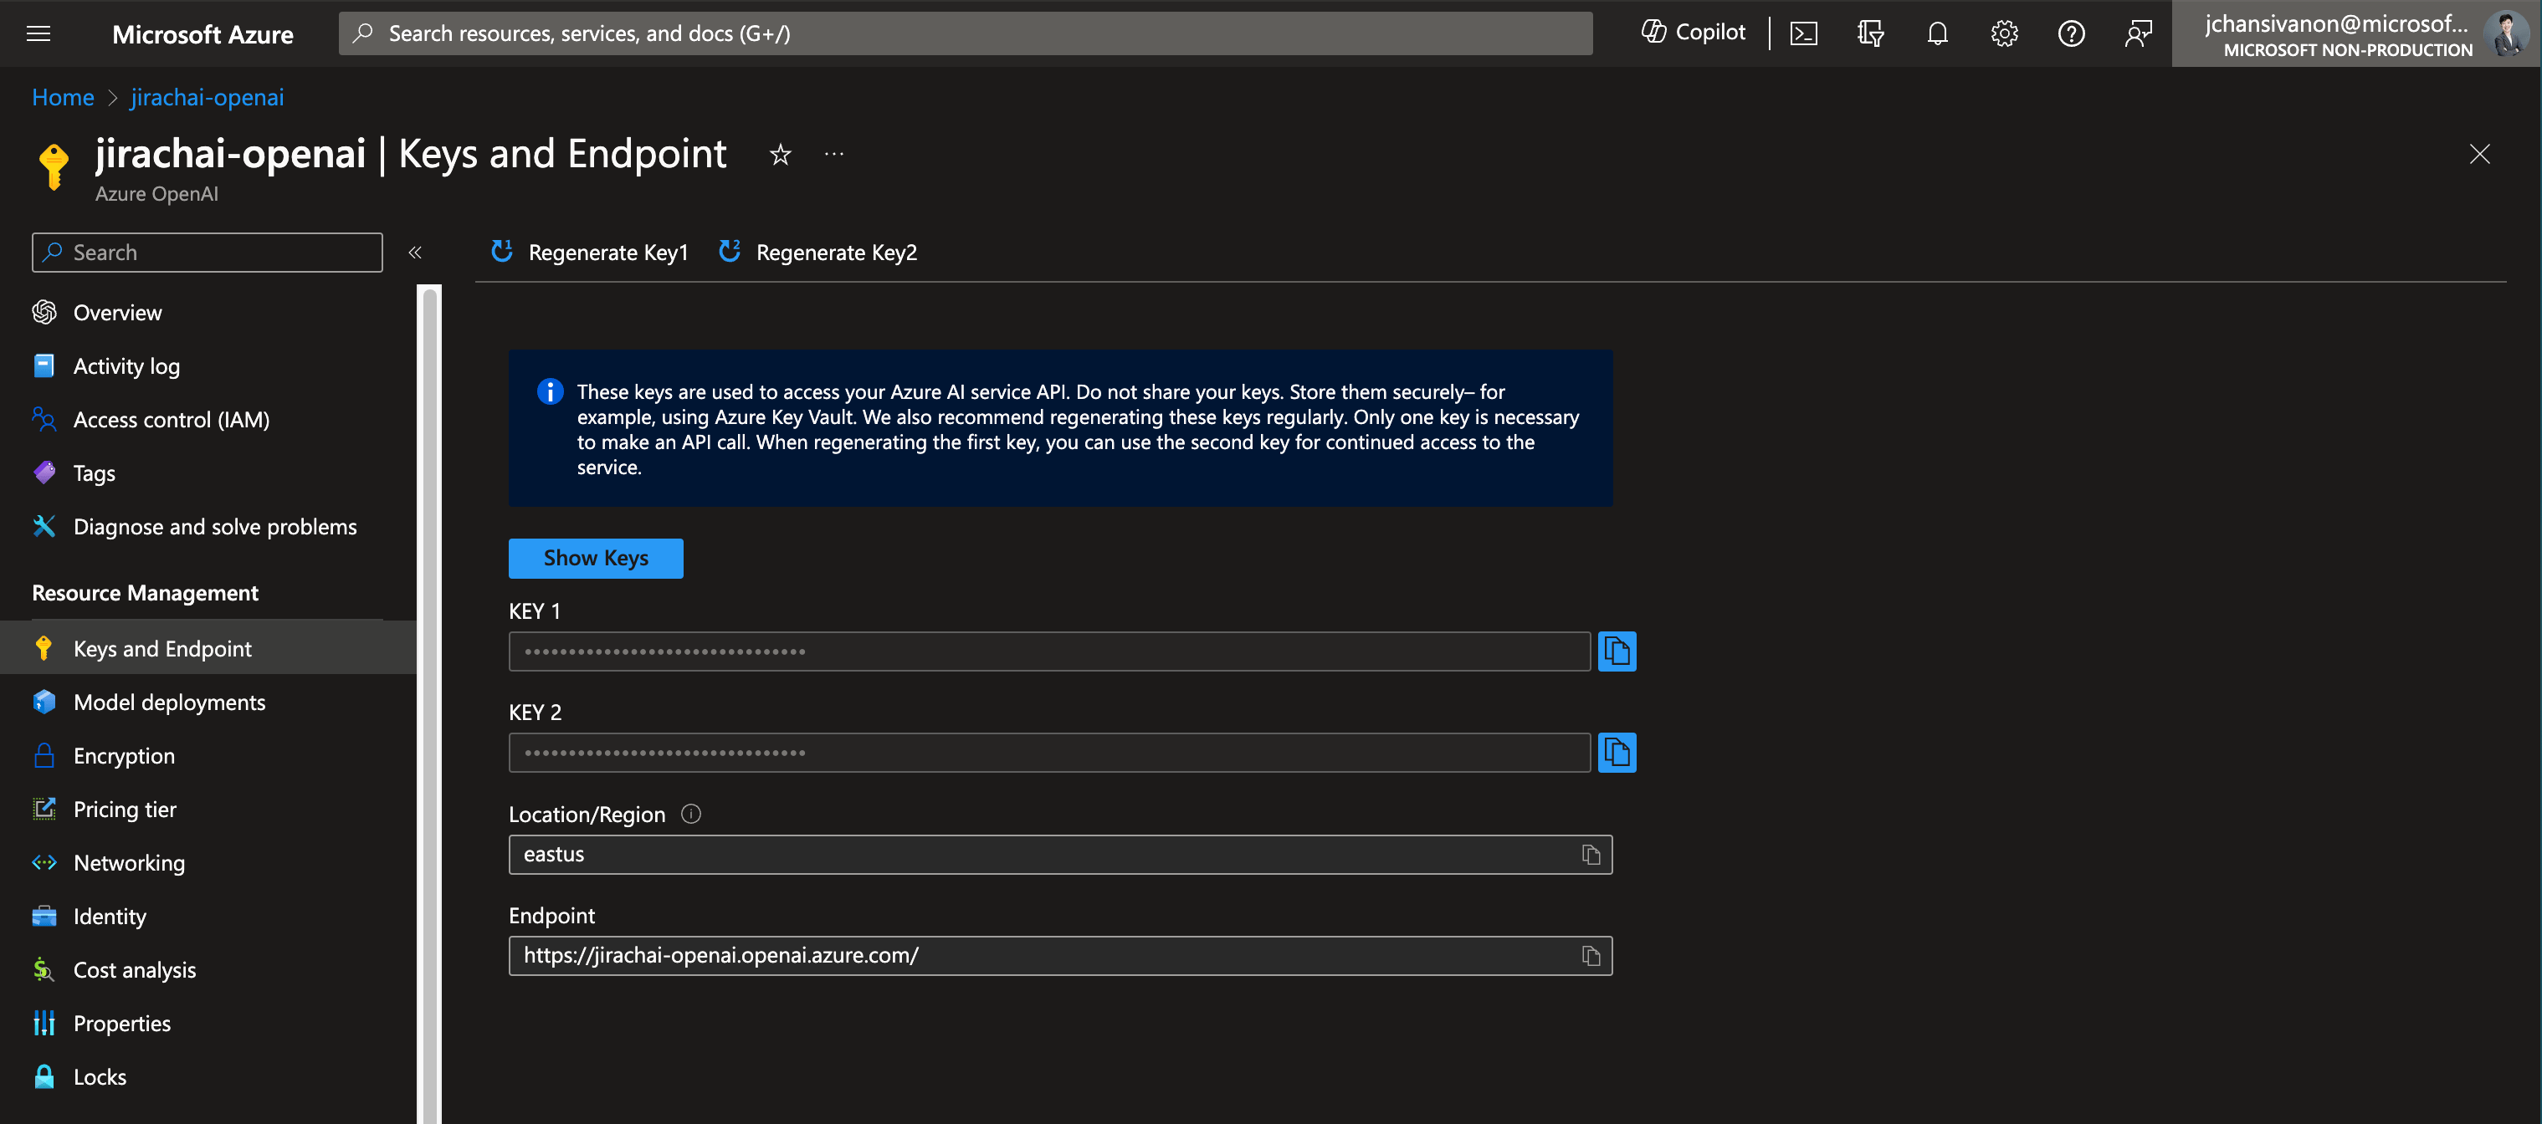Copy KEY 1 to clipboard

(1617, 651)
